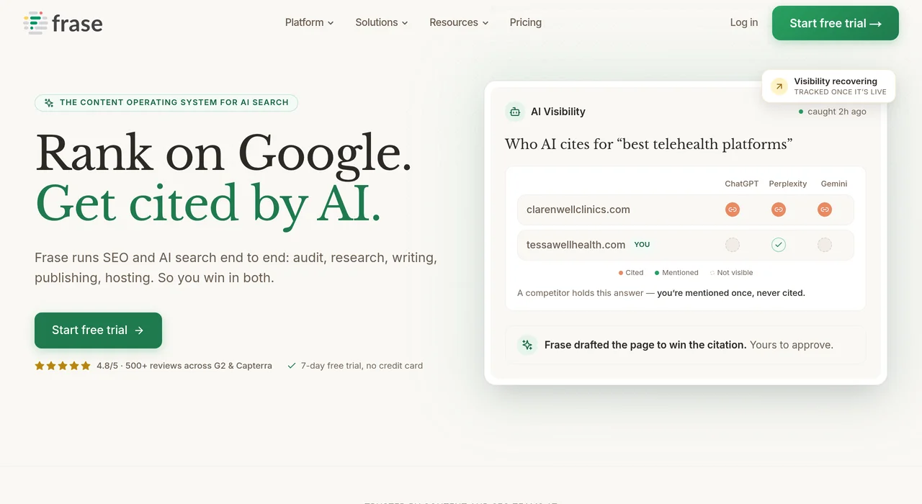Click the caught 2h ago status
The image size is (922, 504).
(x=833, y=112)
